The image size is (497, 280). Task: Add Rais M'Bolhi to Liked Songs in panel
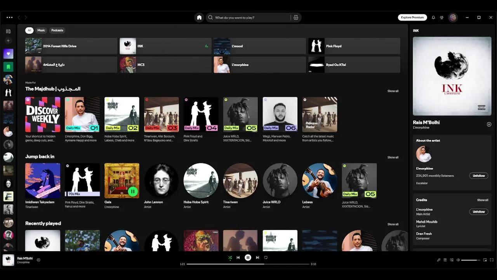tap(489, 124)
